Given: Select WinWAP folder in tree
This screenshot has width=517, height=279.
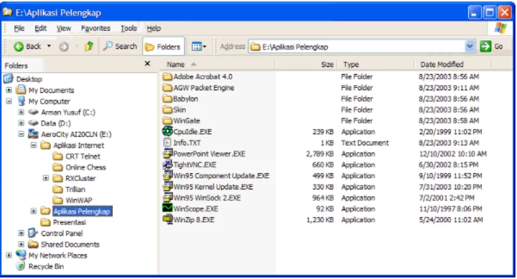Looking at the screenshot, I should (79, 200).
